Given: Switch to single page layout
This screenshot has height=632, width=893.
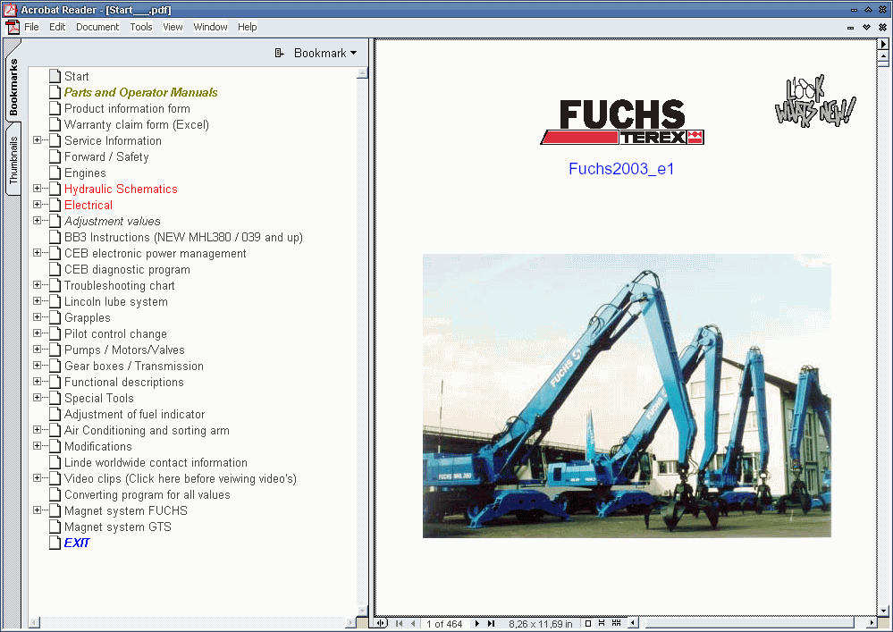Looking at the screenshot, I should (587, 623).
